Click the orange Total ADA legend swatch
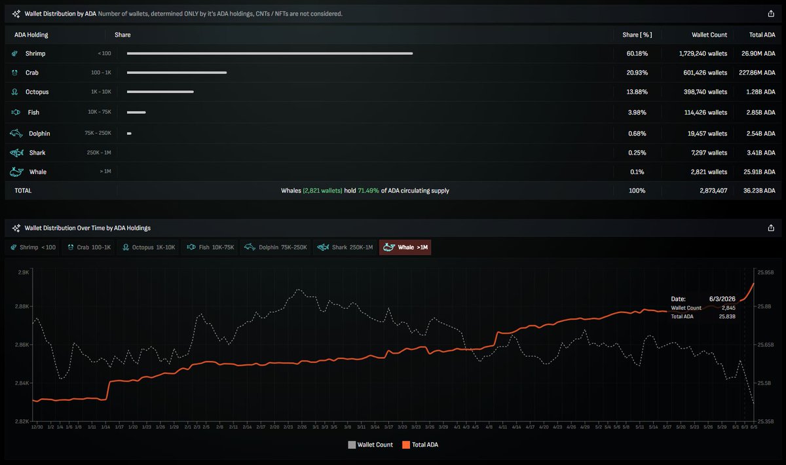 [406, 445]
